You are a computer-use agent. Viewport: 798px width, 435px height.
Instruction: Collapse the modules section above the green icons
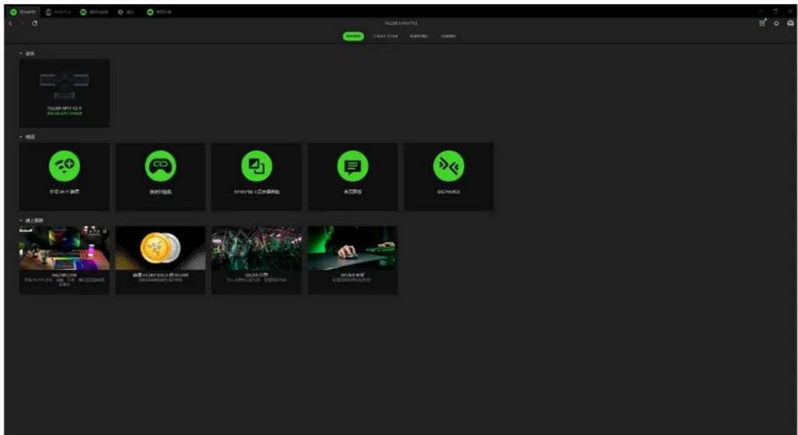[x=28, y=136]
